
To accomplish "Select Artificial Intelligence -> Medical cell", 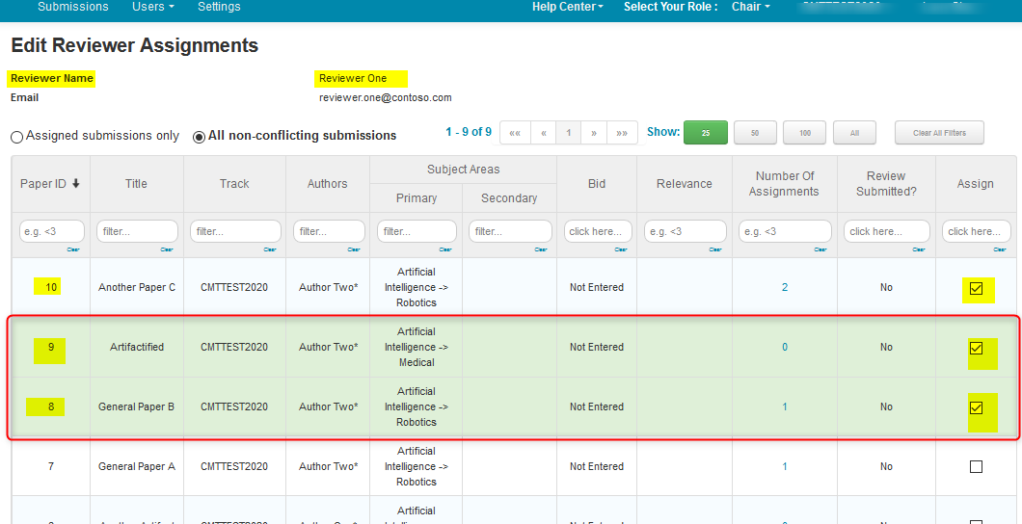I will pos(416,347).
